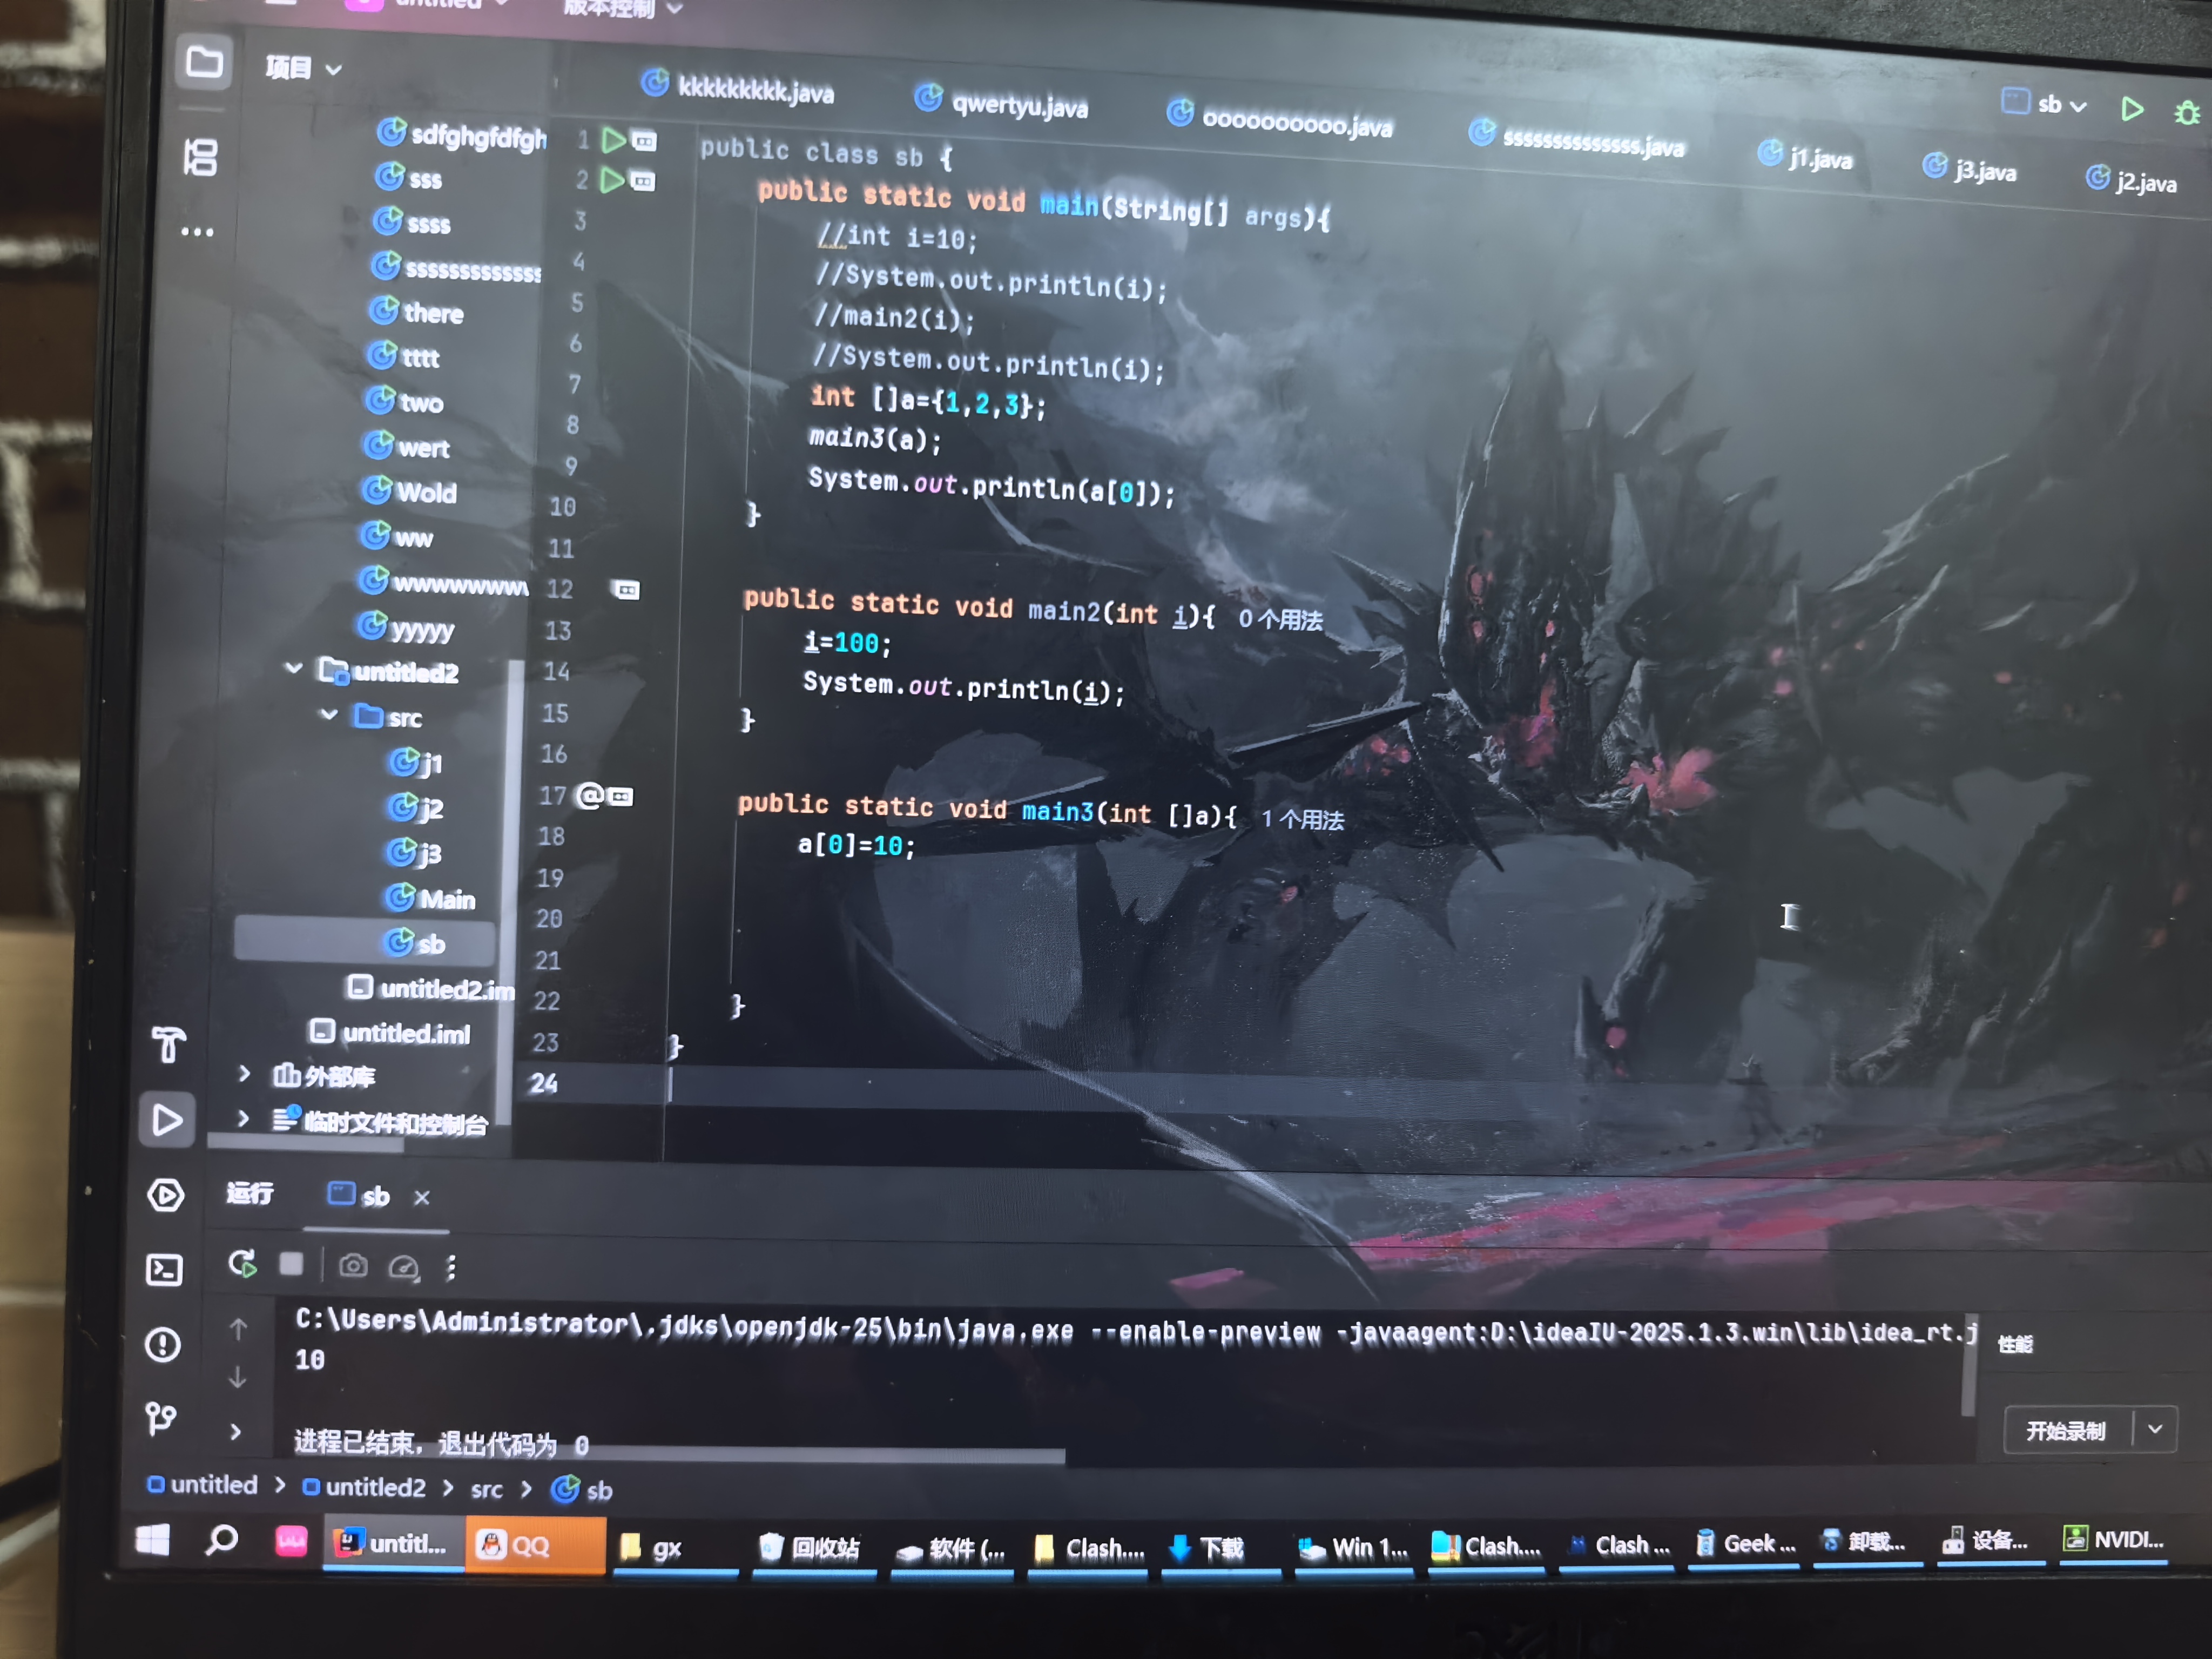Click the Build hammer icon in sidebar
This screenshot has width=2212, height=1659.
[169, 1044]
